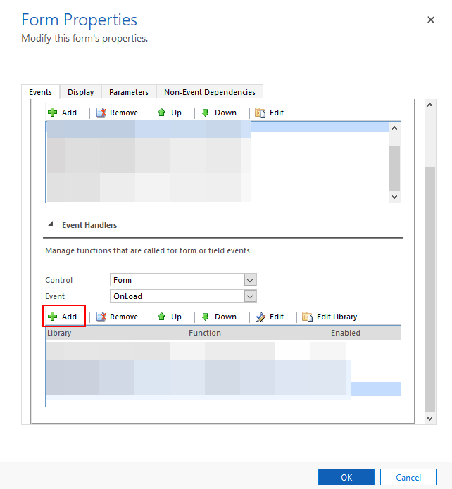The width and height of the screenshot is (452, 489).
Task: Remove a form library in top toolbar
Action: (x=117, y=113)
